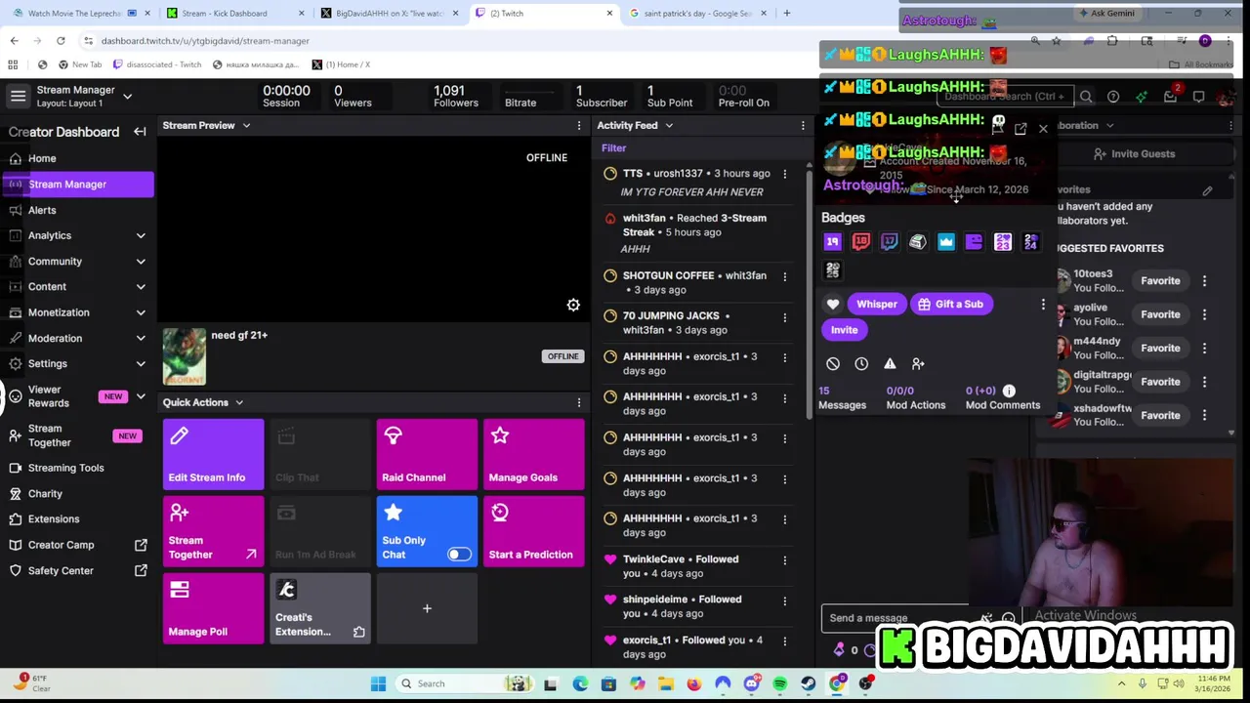Click the Filter link in Activity Feed
This screenshot has height=703, width=1250.
coord(613,148)
